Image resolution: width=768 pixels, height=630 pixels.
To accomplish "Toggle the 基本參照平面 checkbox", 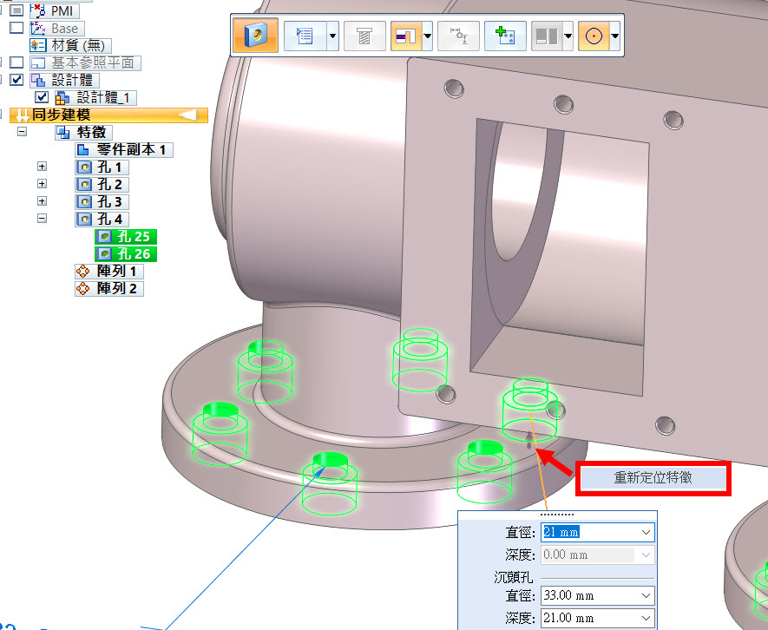I will pos(16,62).
